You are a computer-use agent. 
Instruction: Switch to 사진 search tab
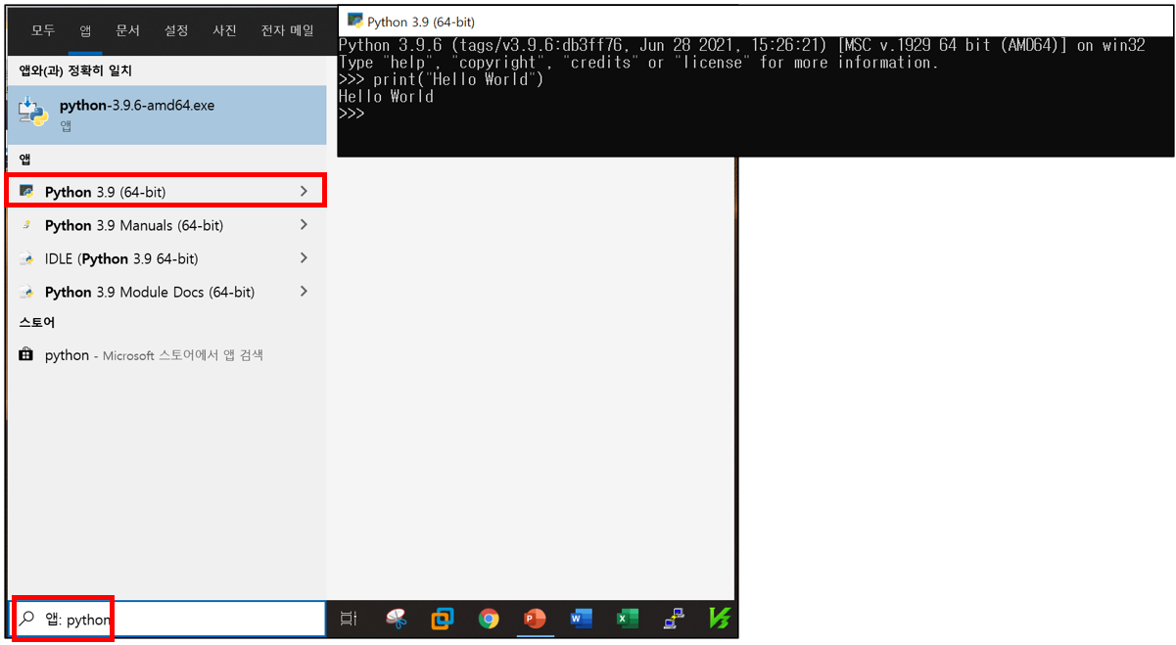(224, 30)
